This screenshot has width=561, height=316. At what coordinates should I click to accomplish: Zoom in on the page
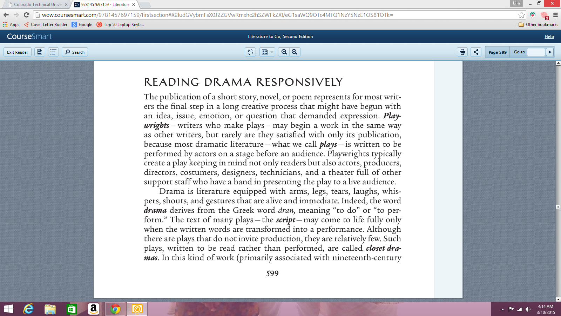coord(284,52)
